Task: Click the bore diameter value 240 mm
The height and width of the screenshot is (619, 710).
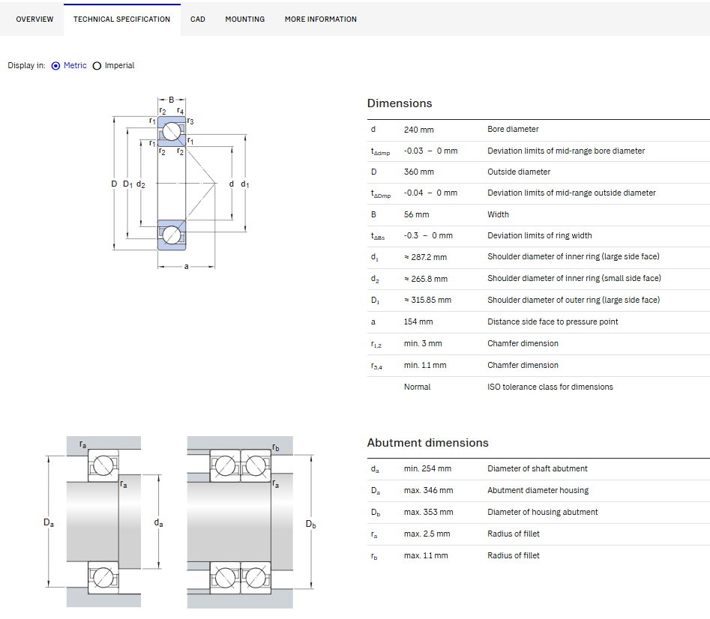Action: pyautogui.click(x=419, y=130)
